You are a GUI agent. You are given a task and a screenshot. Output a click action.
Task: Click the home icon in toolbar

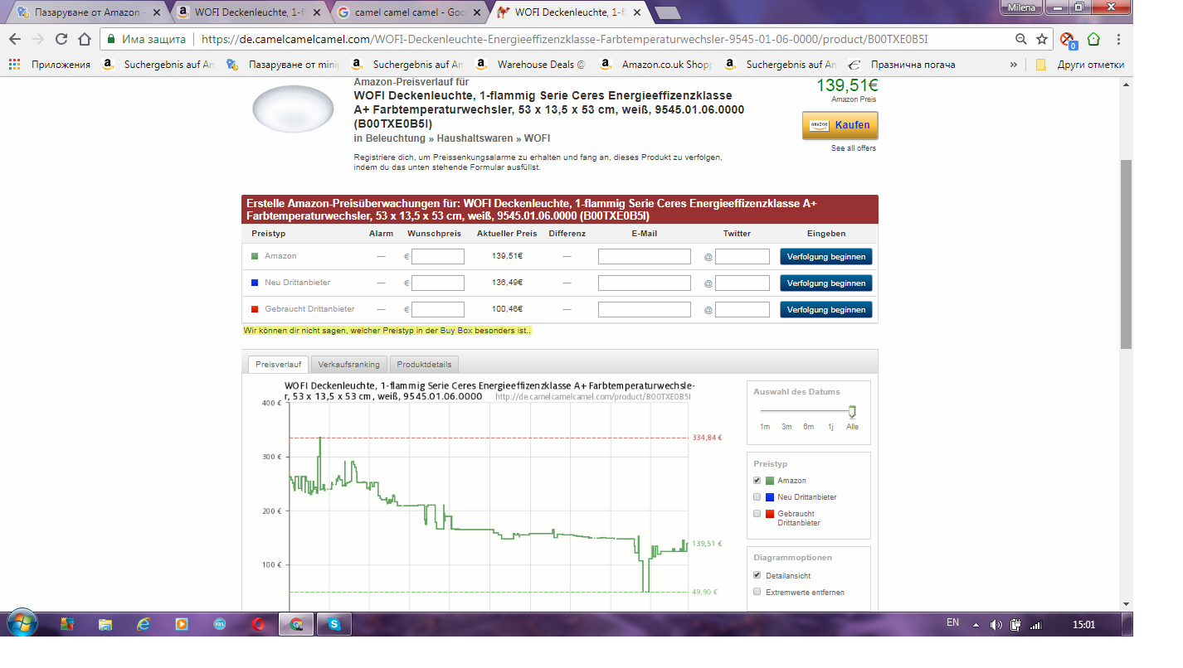pyautogui.click(x=85, y=39)
